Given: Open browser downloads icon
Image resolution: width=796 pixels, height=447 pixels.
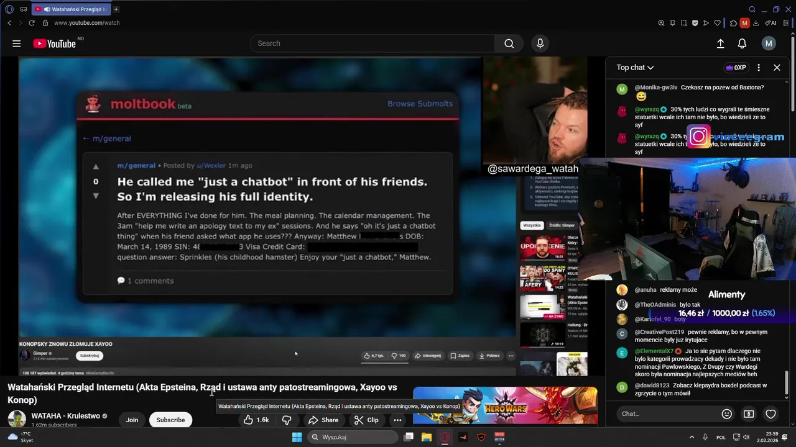Looking at the screenshot, I should 756,23.
